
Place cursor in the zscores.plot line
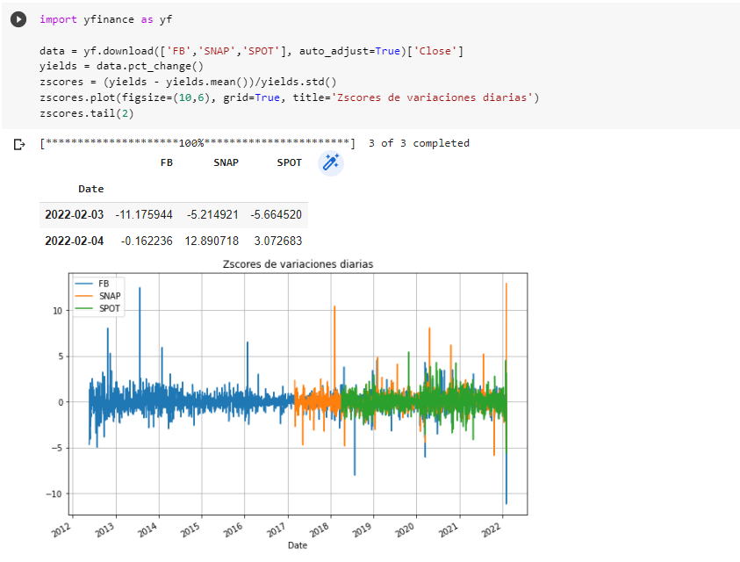[x=290, y=97]
